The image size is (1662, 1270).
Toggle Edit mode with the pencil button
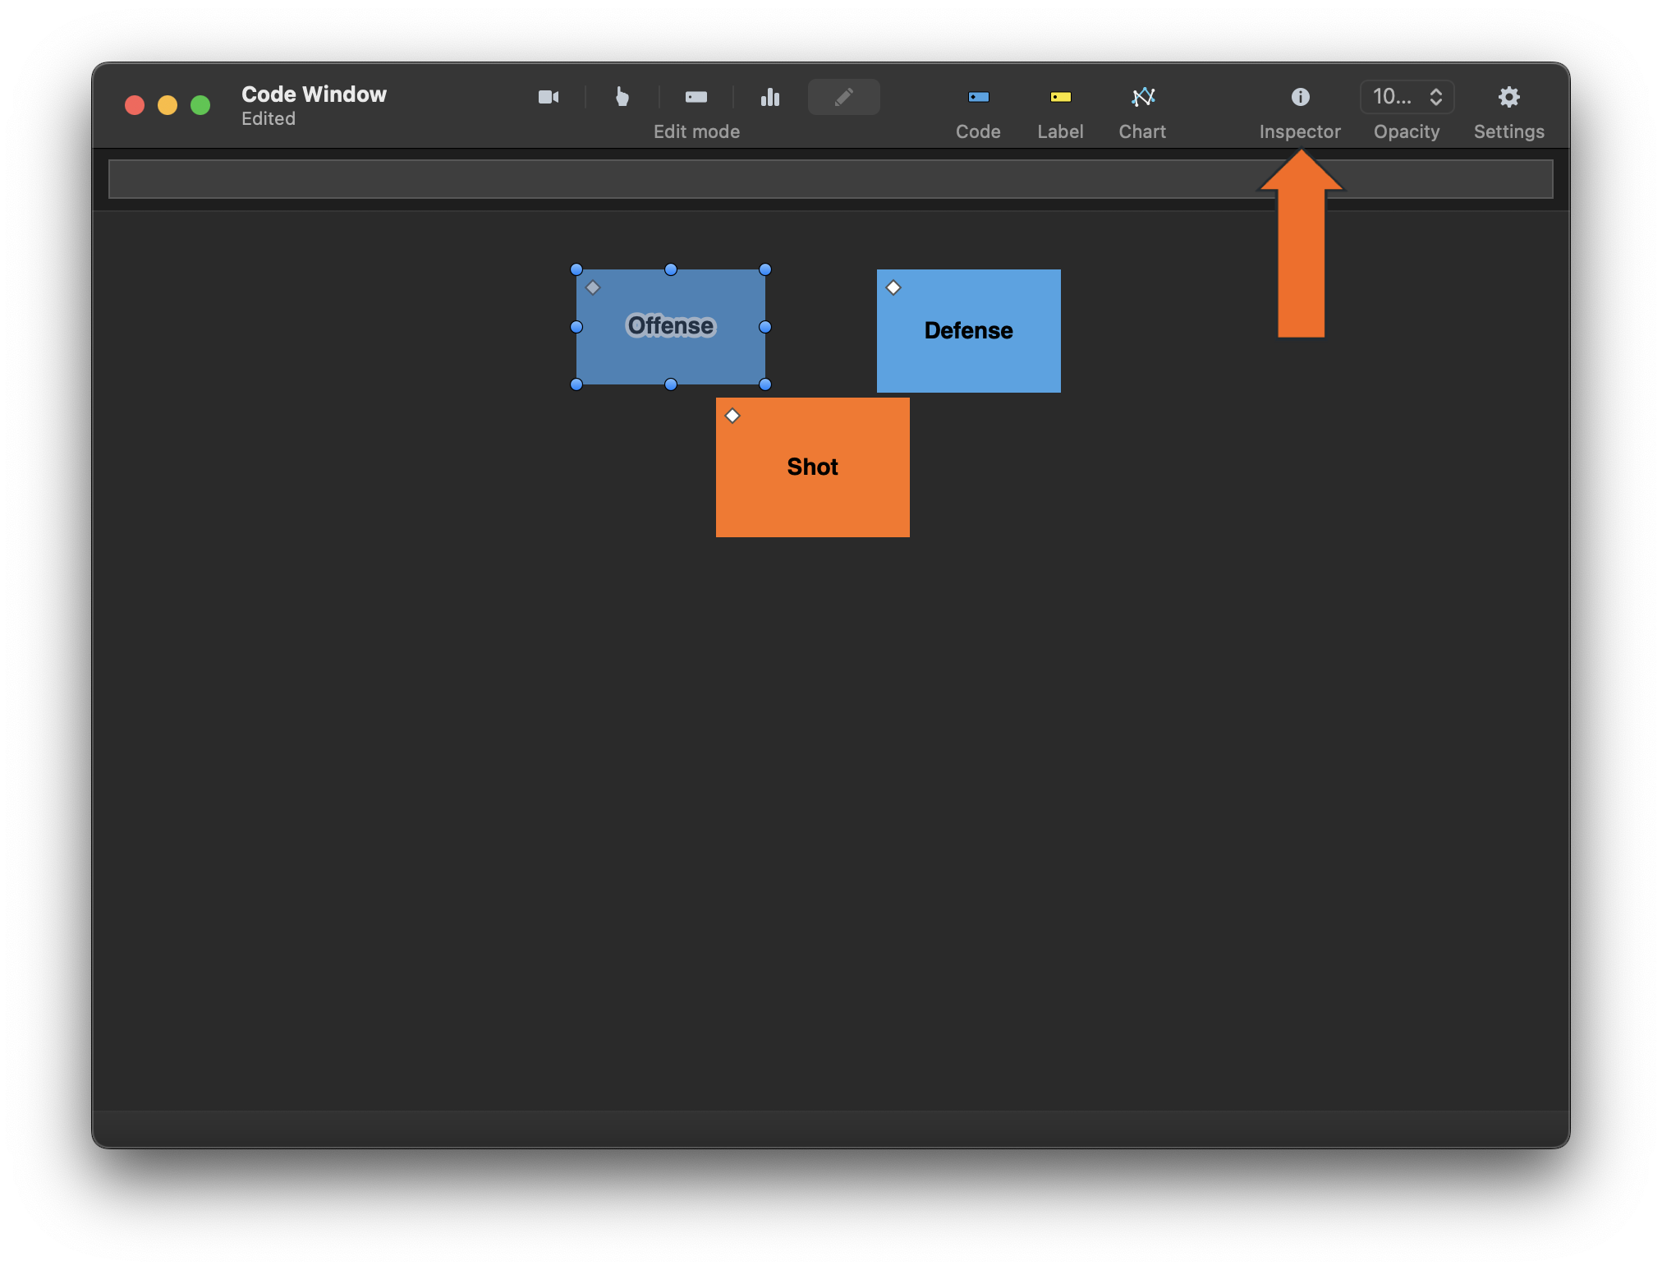point(843,96)
